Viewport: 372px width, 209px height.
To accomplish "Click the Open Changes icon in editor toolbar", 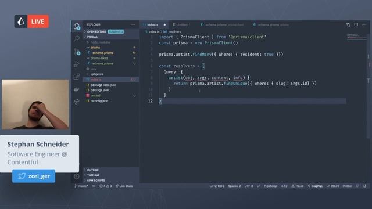I will coord(348,24).
